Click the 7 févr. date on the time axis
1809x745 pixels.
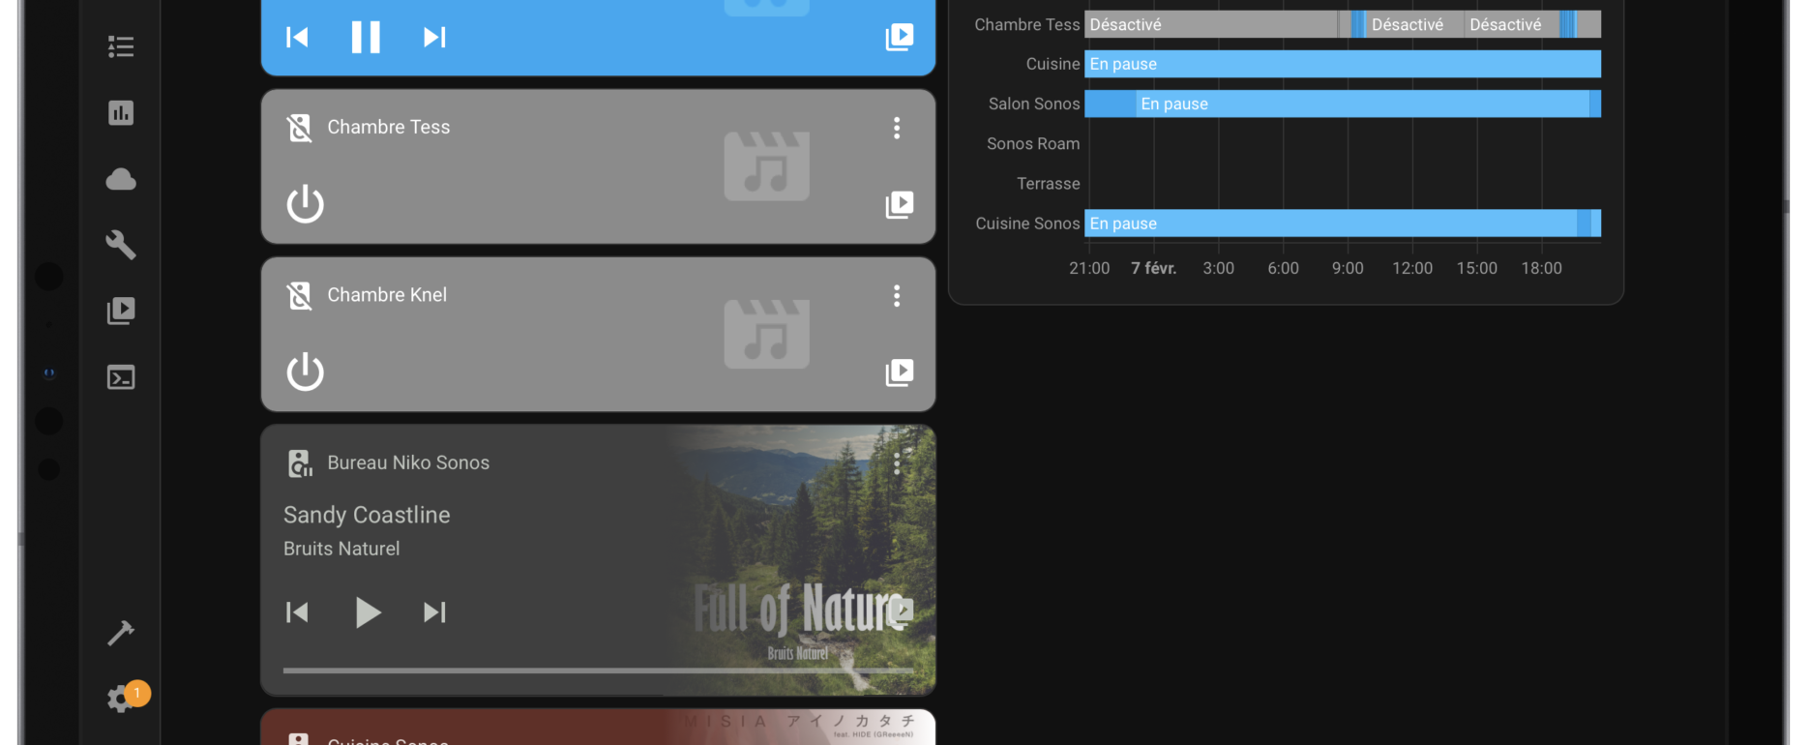(x=1154, y=268)
